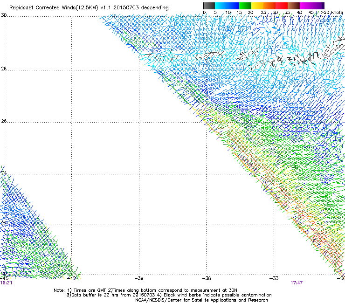345x303 pixels.
Task: Click the brown 35–40 knot legend segment
Action: click(294, 6)
